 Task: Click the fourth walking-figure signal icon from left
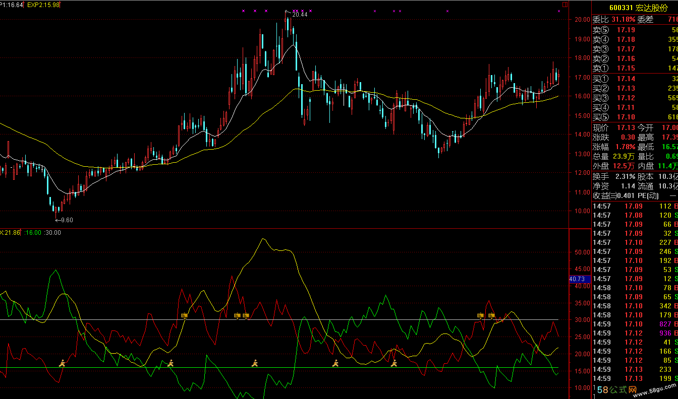pyautogui.click(x=335, y=363)
